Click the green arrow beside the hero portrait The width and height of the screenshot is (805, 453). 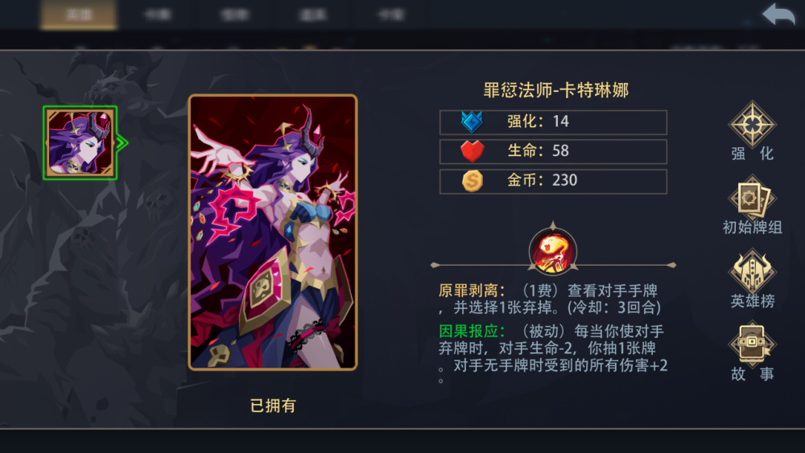(122, 143)
